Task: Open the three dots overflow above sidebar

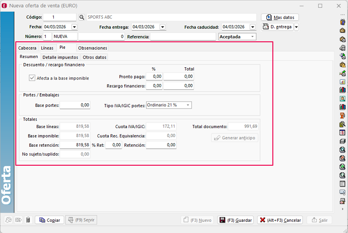Action: 342,15
